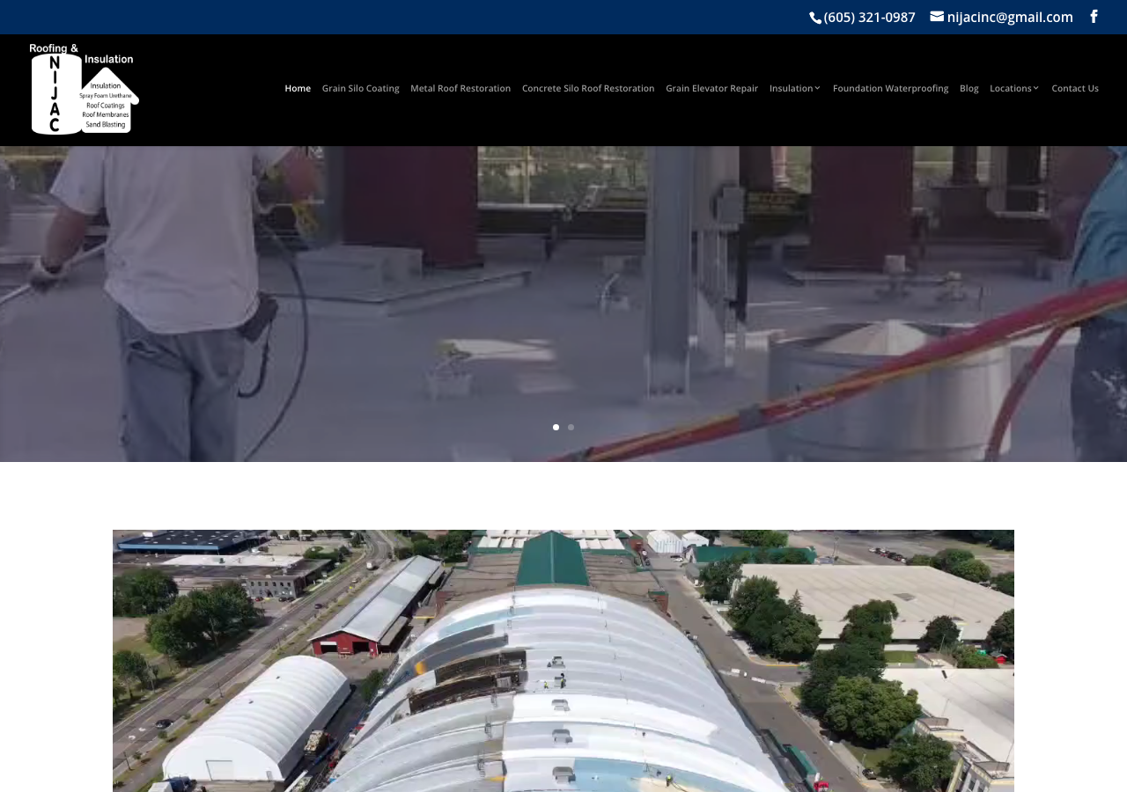The image size is (1127, 792).
Task: Click the email envelope icon
Action: point(937,16)
